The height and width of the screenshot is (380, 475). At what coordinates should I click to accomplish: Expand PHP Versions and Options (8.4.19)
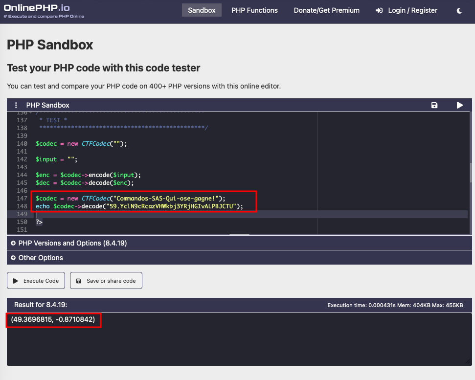239,243
